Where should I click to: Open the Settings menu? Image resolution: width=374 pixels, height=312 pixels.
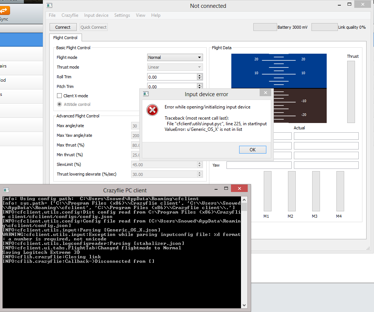click(122, 15)
